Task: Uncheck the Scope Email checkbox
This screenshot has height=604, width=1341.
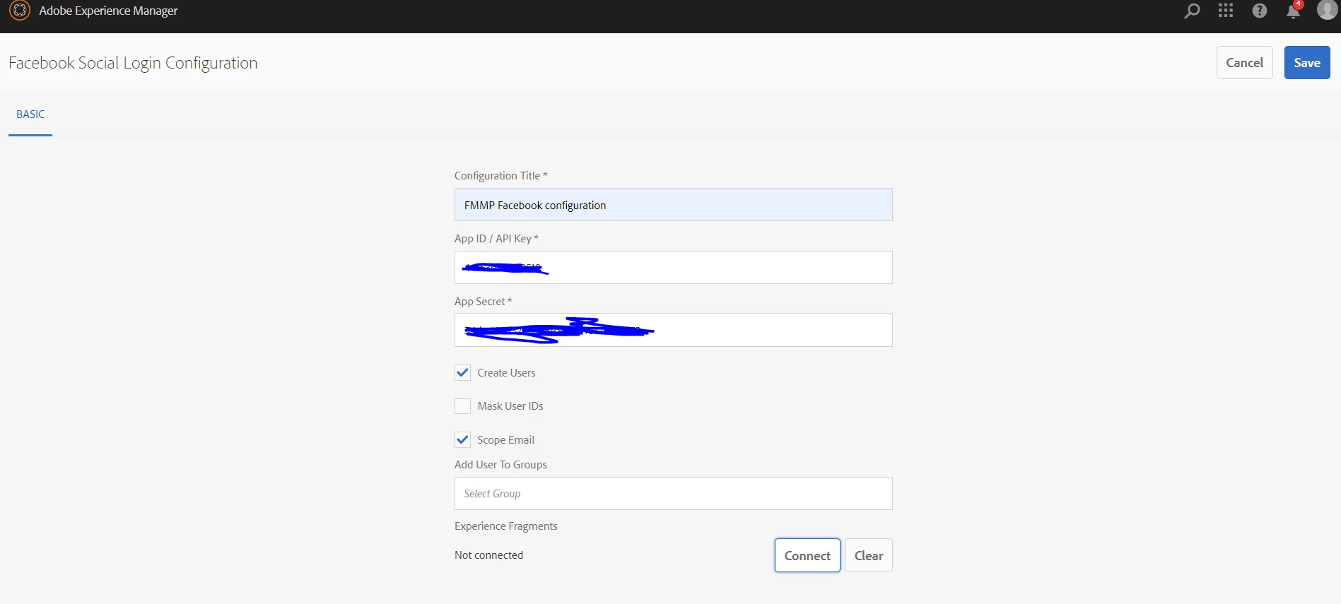Action: click(462, 439)
